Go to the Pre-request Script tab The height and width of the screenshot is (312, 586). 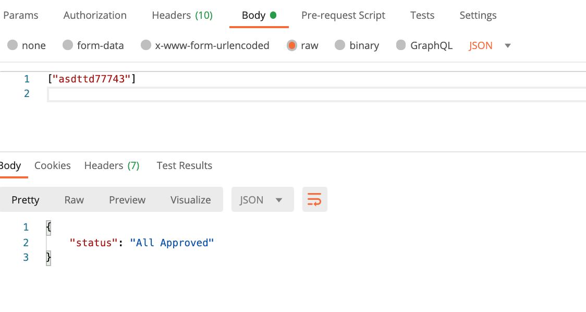(343, 15)
